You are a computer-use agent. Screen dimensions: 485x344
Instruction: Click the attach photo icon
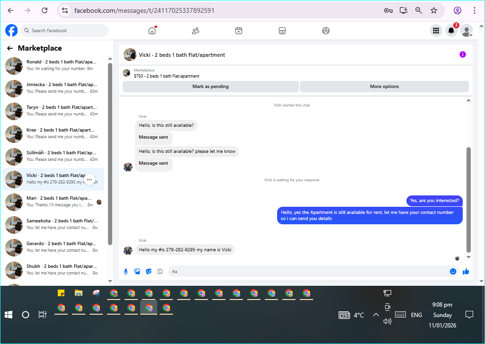coord(137,272)
